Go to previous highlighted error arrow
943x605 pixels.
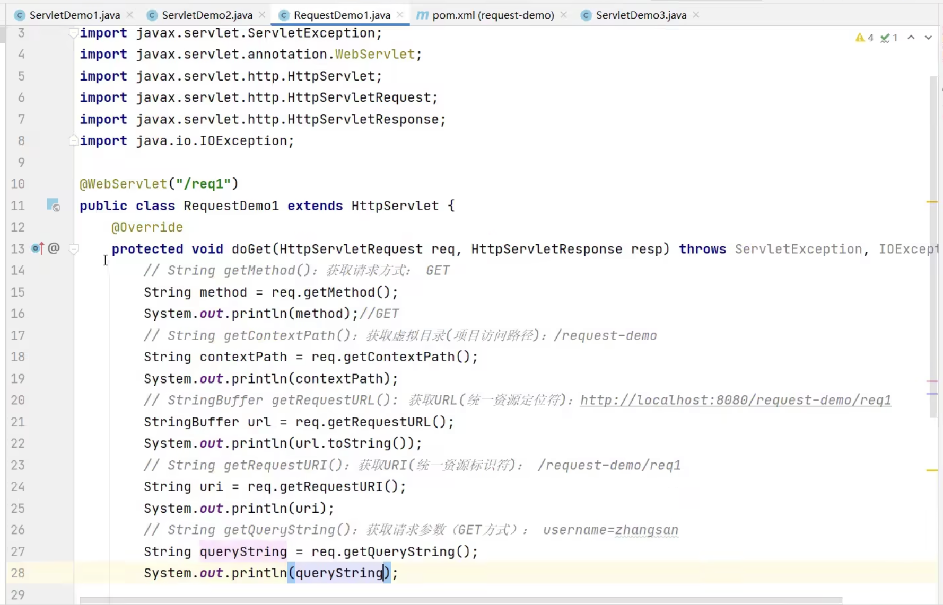[x=911, y=37]
